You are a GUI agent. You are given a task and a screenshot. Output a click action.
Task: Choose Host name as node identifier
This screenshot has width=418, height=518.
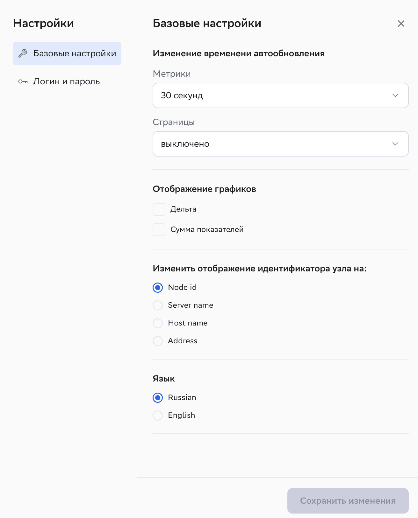click(x=157, y=323)
